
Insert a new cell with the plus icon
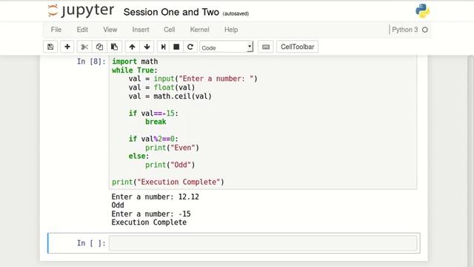coord(67,47)
